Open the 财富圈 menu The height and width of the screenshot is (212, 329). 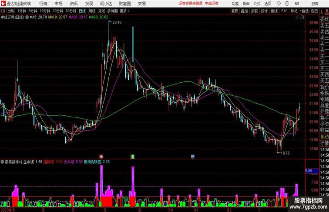click(x=124, y=3)
